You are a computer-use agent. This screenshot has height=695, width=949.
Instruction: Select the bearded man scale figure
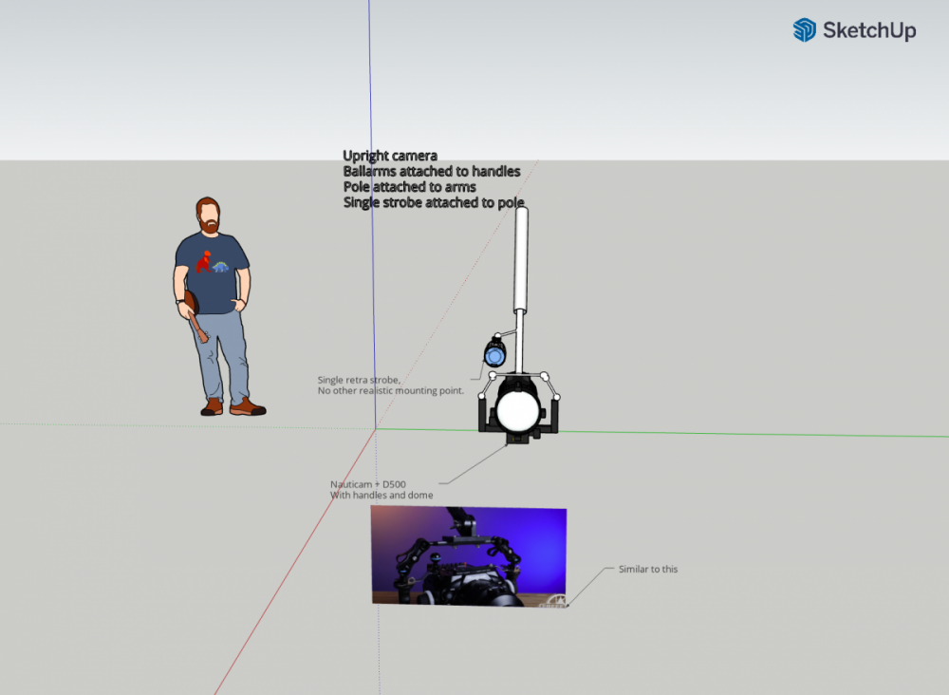click(219, 307)
